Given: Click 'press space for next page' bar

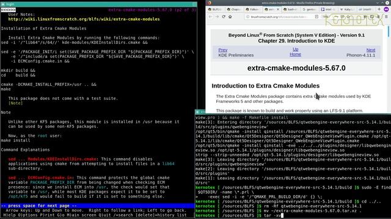Looking at the screenshot, I should [98, 206].
